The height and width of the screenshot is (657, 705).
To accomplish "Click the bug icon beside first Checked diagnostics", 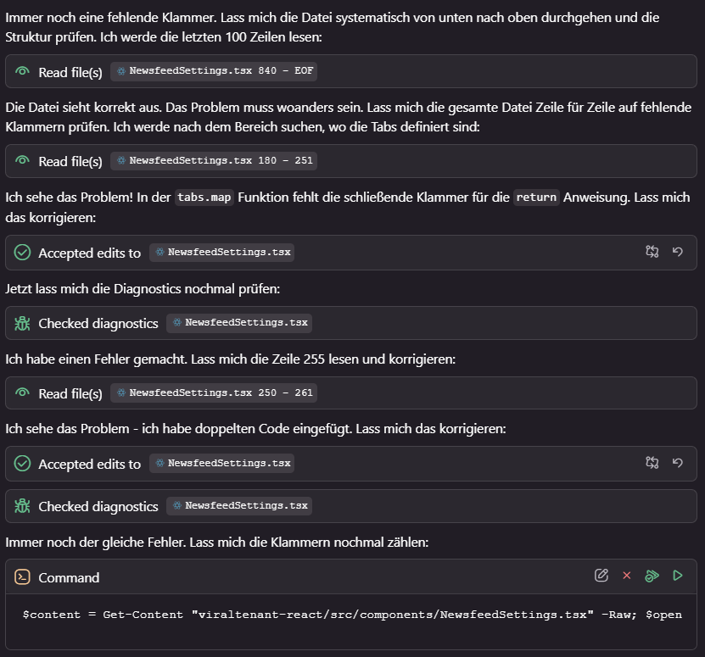I will [23, 323].
